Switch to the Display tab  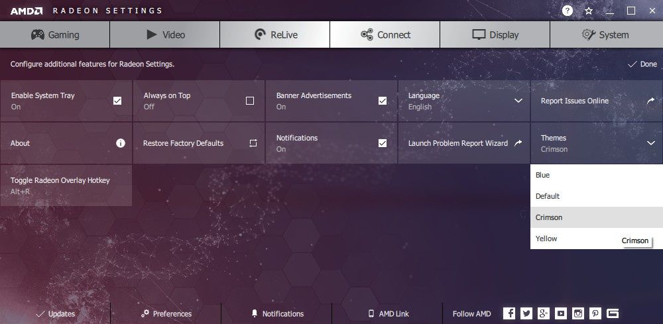[x=495, y=34]
